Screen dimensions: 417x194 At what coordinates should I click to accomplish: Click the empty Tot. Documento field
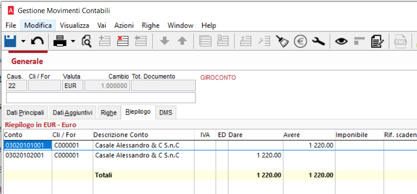click(x=163, y=86)
